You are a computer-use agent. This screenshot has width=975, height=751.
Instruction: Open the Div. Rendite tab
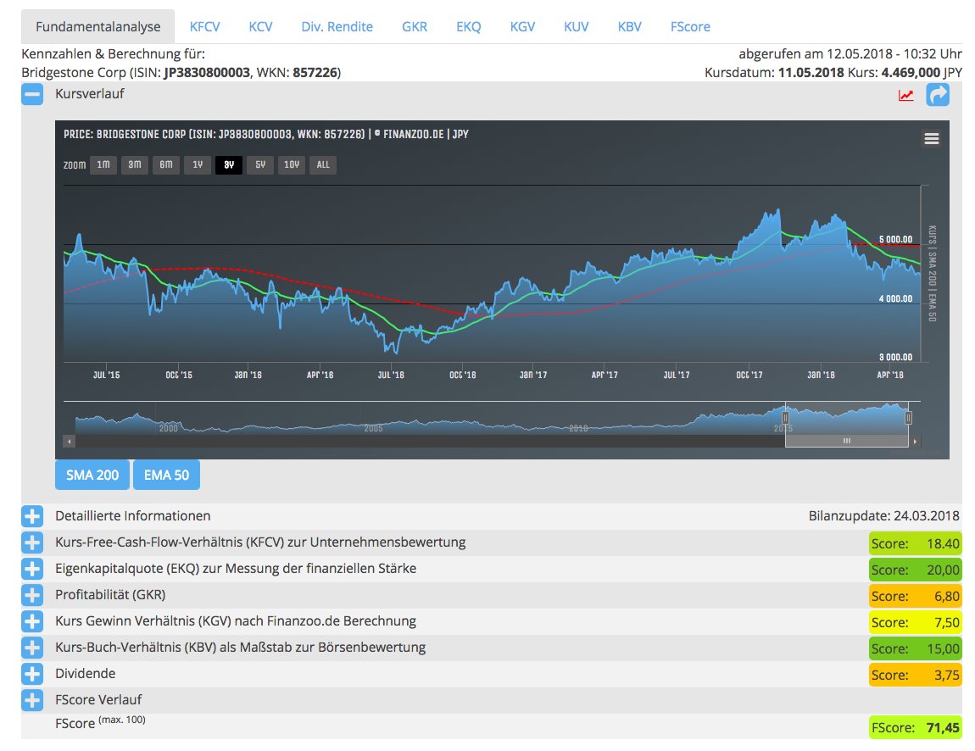click(x=337, y=27)
